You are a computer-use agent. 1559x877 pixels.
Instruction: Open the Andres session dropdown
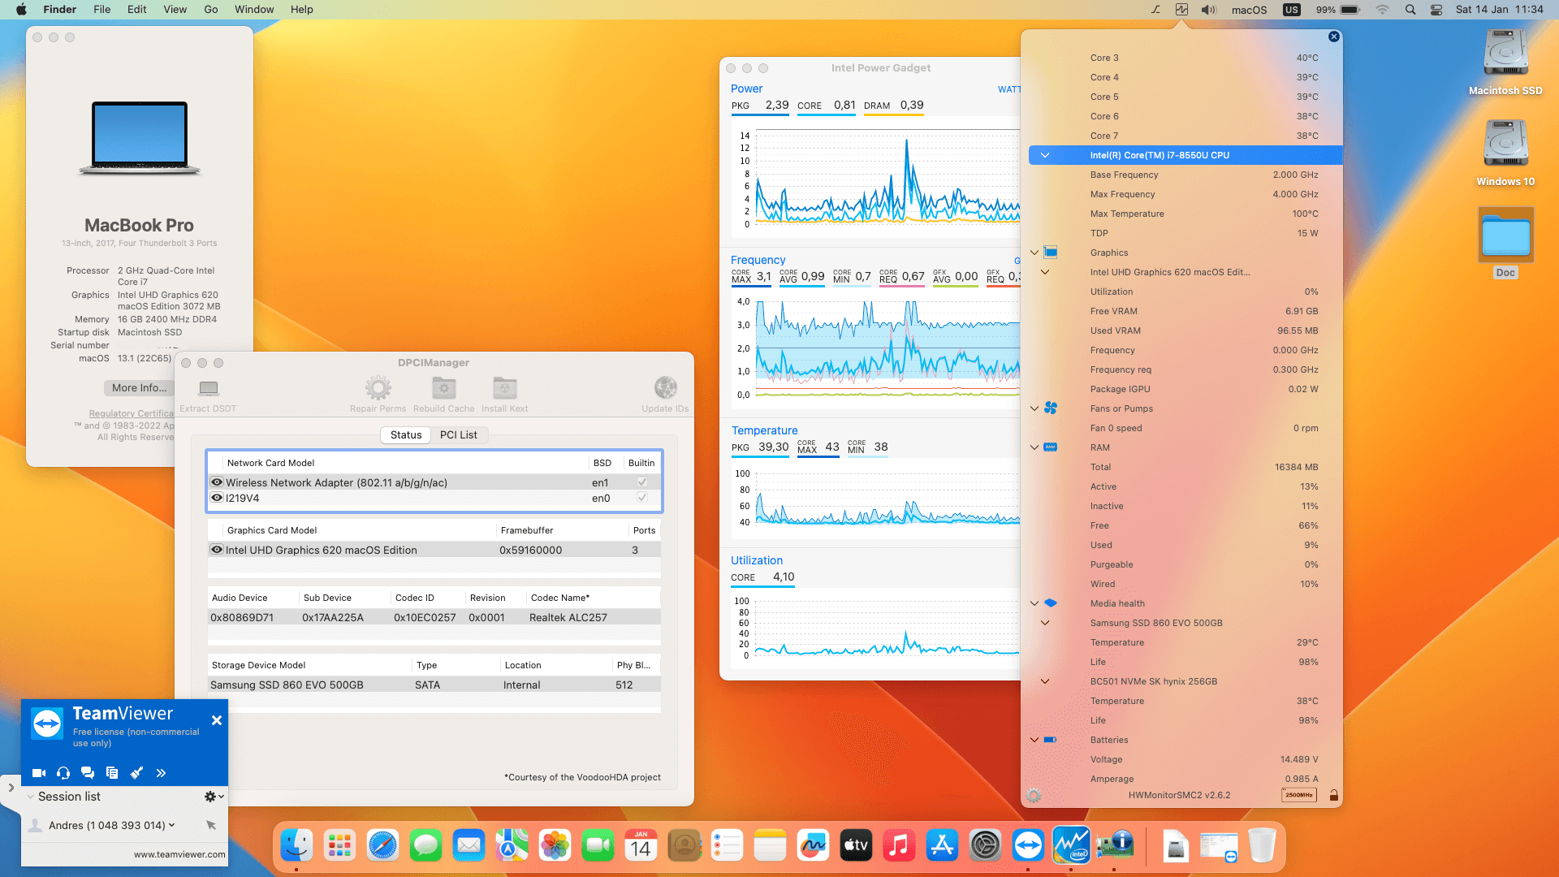tap(171, 825)
